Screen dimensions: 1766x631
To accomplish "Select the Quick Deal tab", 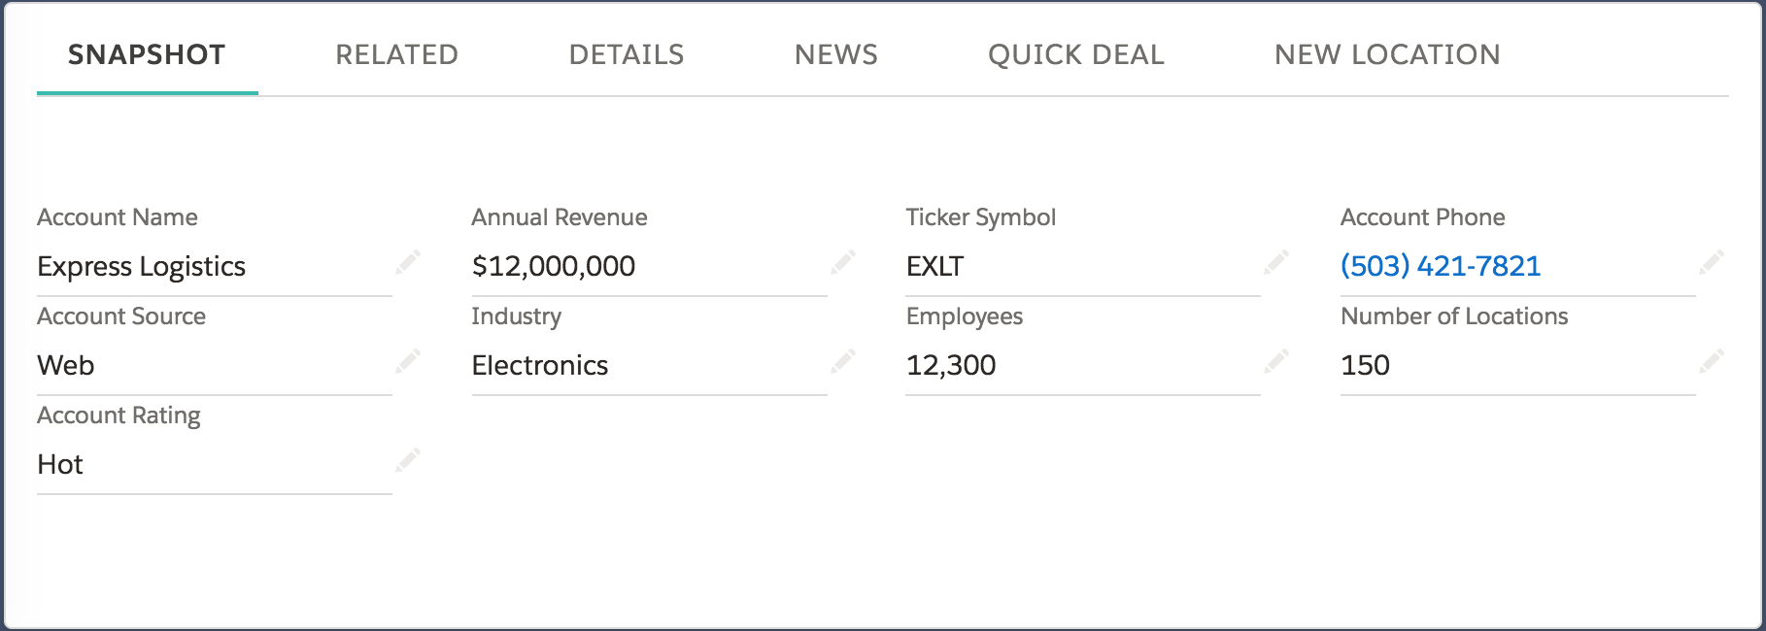I will [x=1075, y=55].
